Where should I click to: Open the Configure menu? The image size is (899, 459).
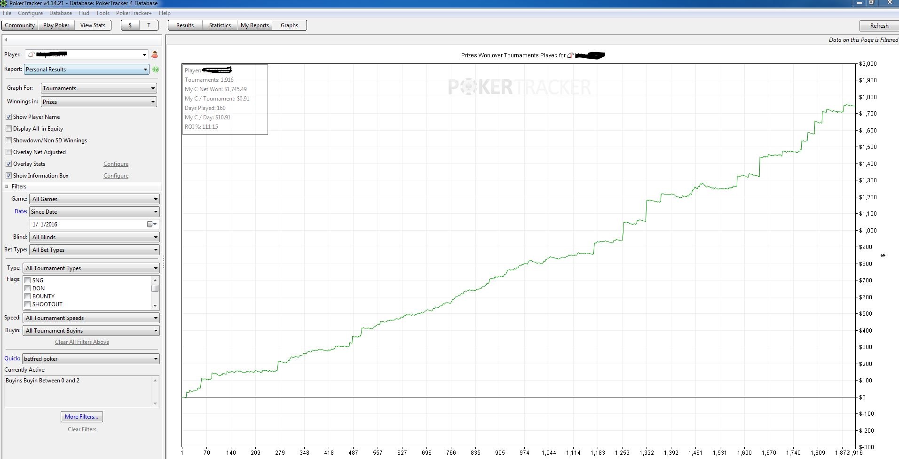[x=31, y=13]
